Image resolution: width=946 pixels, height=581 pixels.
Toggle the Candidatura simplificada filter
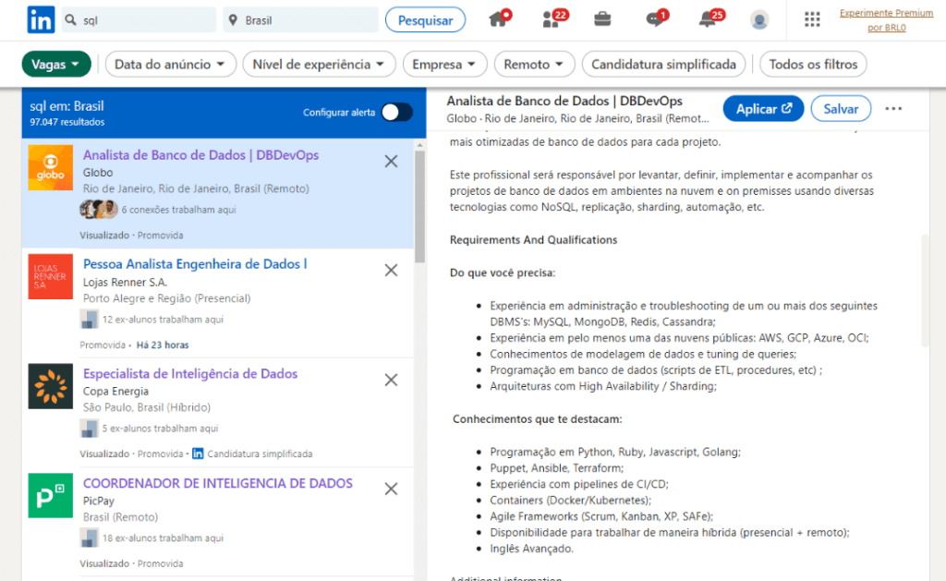(663, 64)
